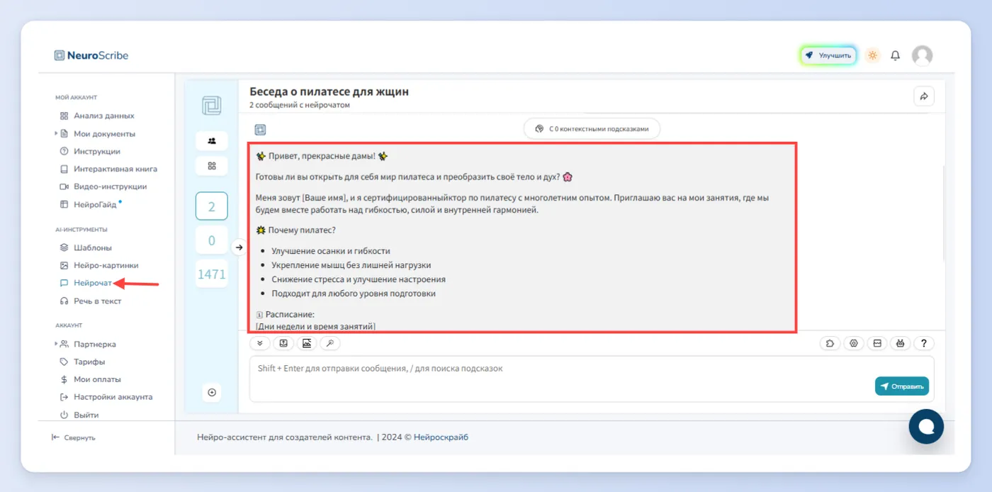Click the image toolbar icon under chat
Viewport: 992px width, 492px height.
pos(307,343)
